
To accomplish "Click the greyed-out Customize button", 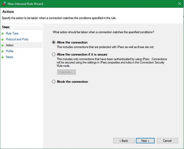I will [67, 72].
